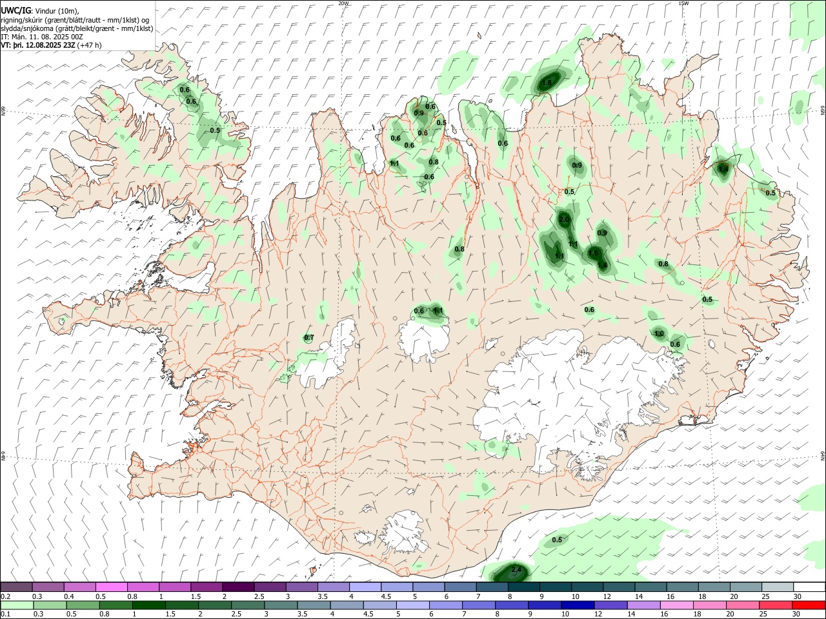The image size is (826, 619).
Task: Click the dark mauve swatch between 0.2 and 0.3
Action: (x=16, y=587)
